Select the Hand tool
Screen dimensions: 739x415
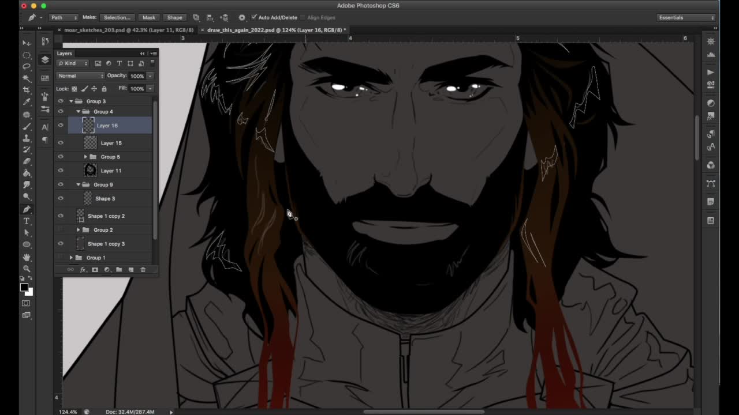click(27, 257)
